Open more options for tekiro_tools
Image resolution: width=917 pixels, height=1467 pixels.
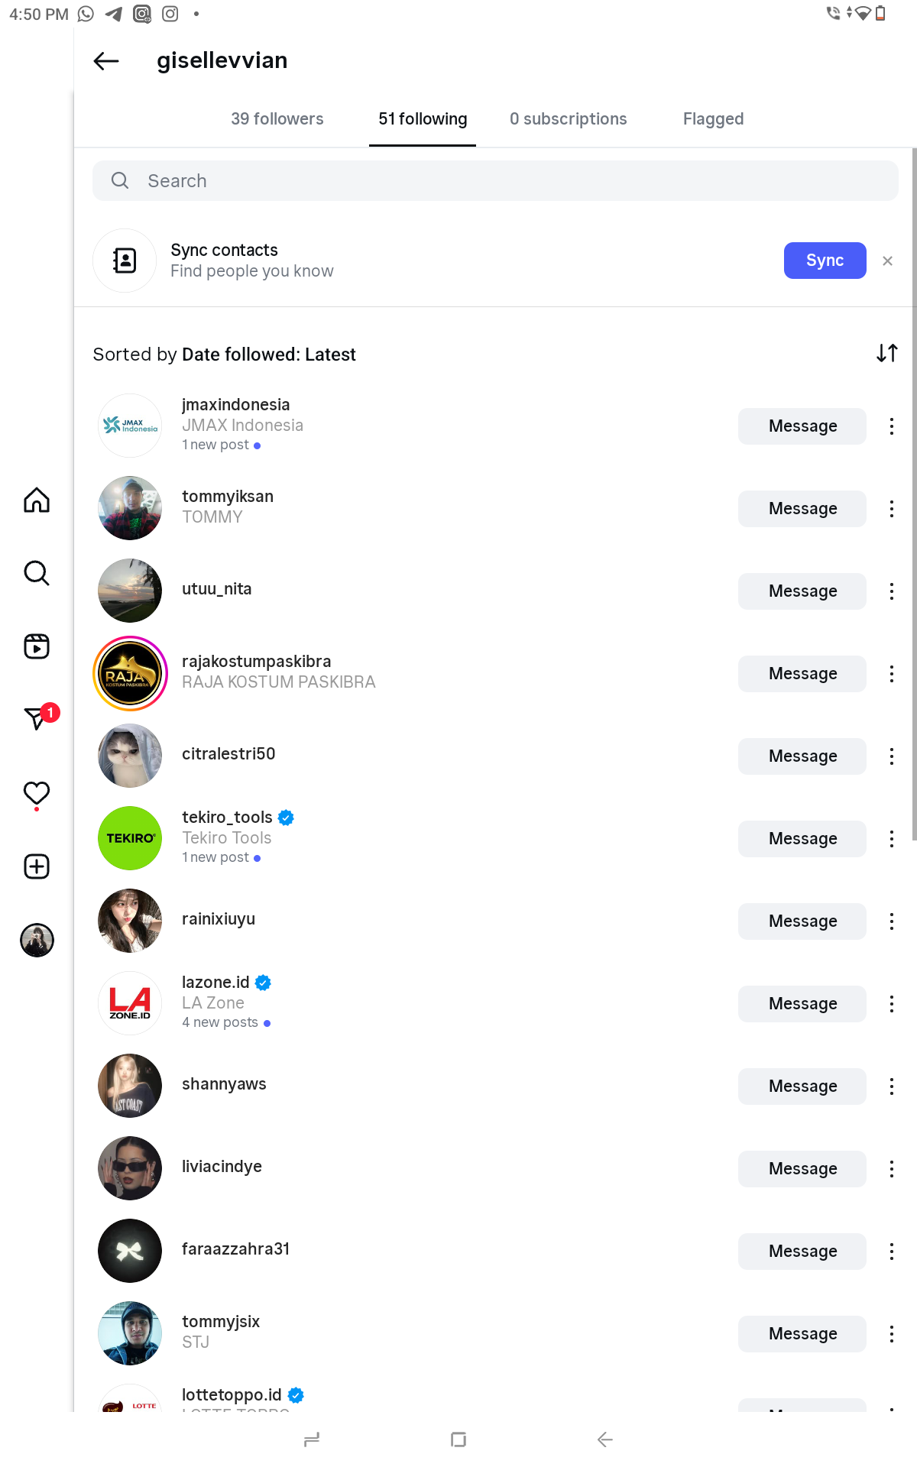click(x=891, y=839)
